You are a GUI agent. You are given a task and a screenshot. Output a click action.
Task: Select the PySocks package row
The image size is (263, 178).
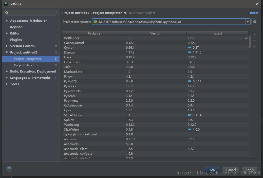(156, 86)
